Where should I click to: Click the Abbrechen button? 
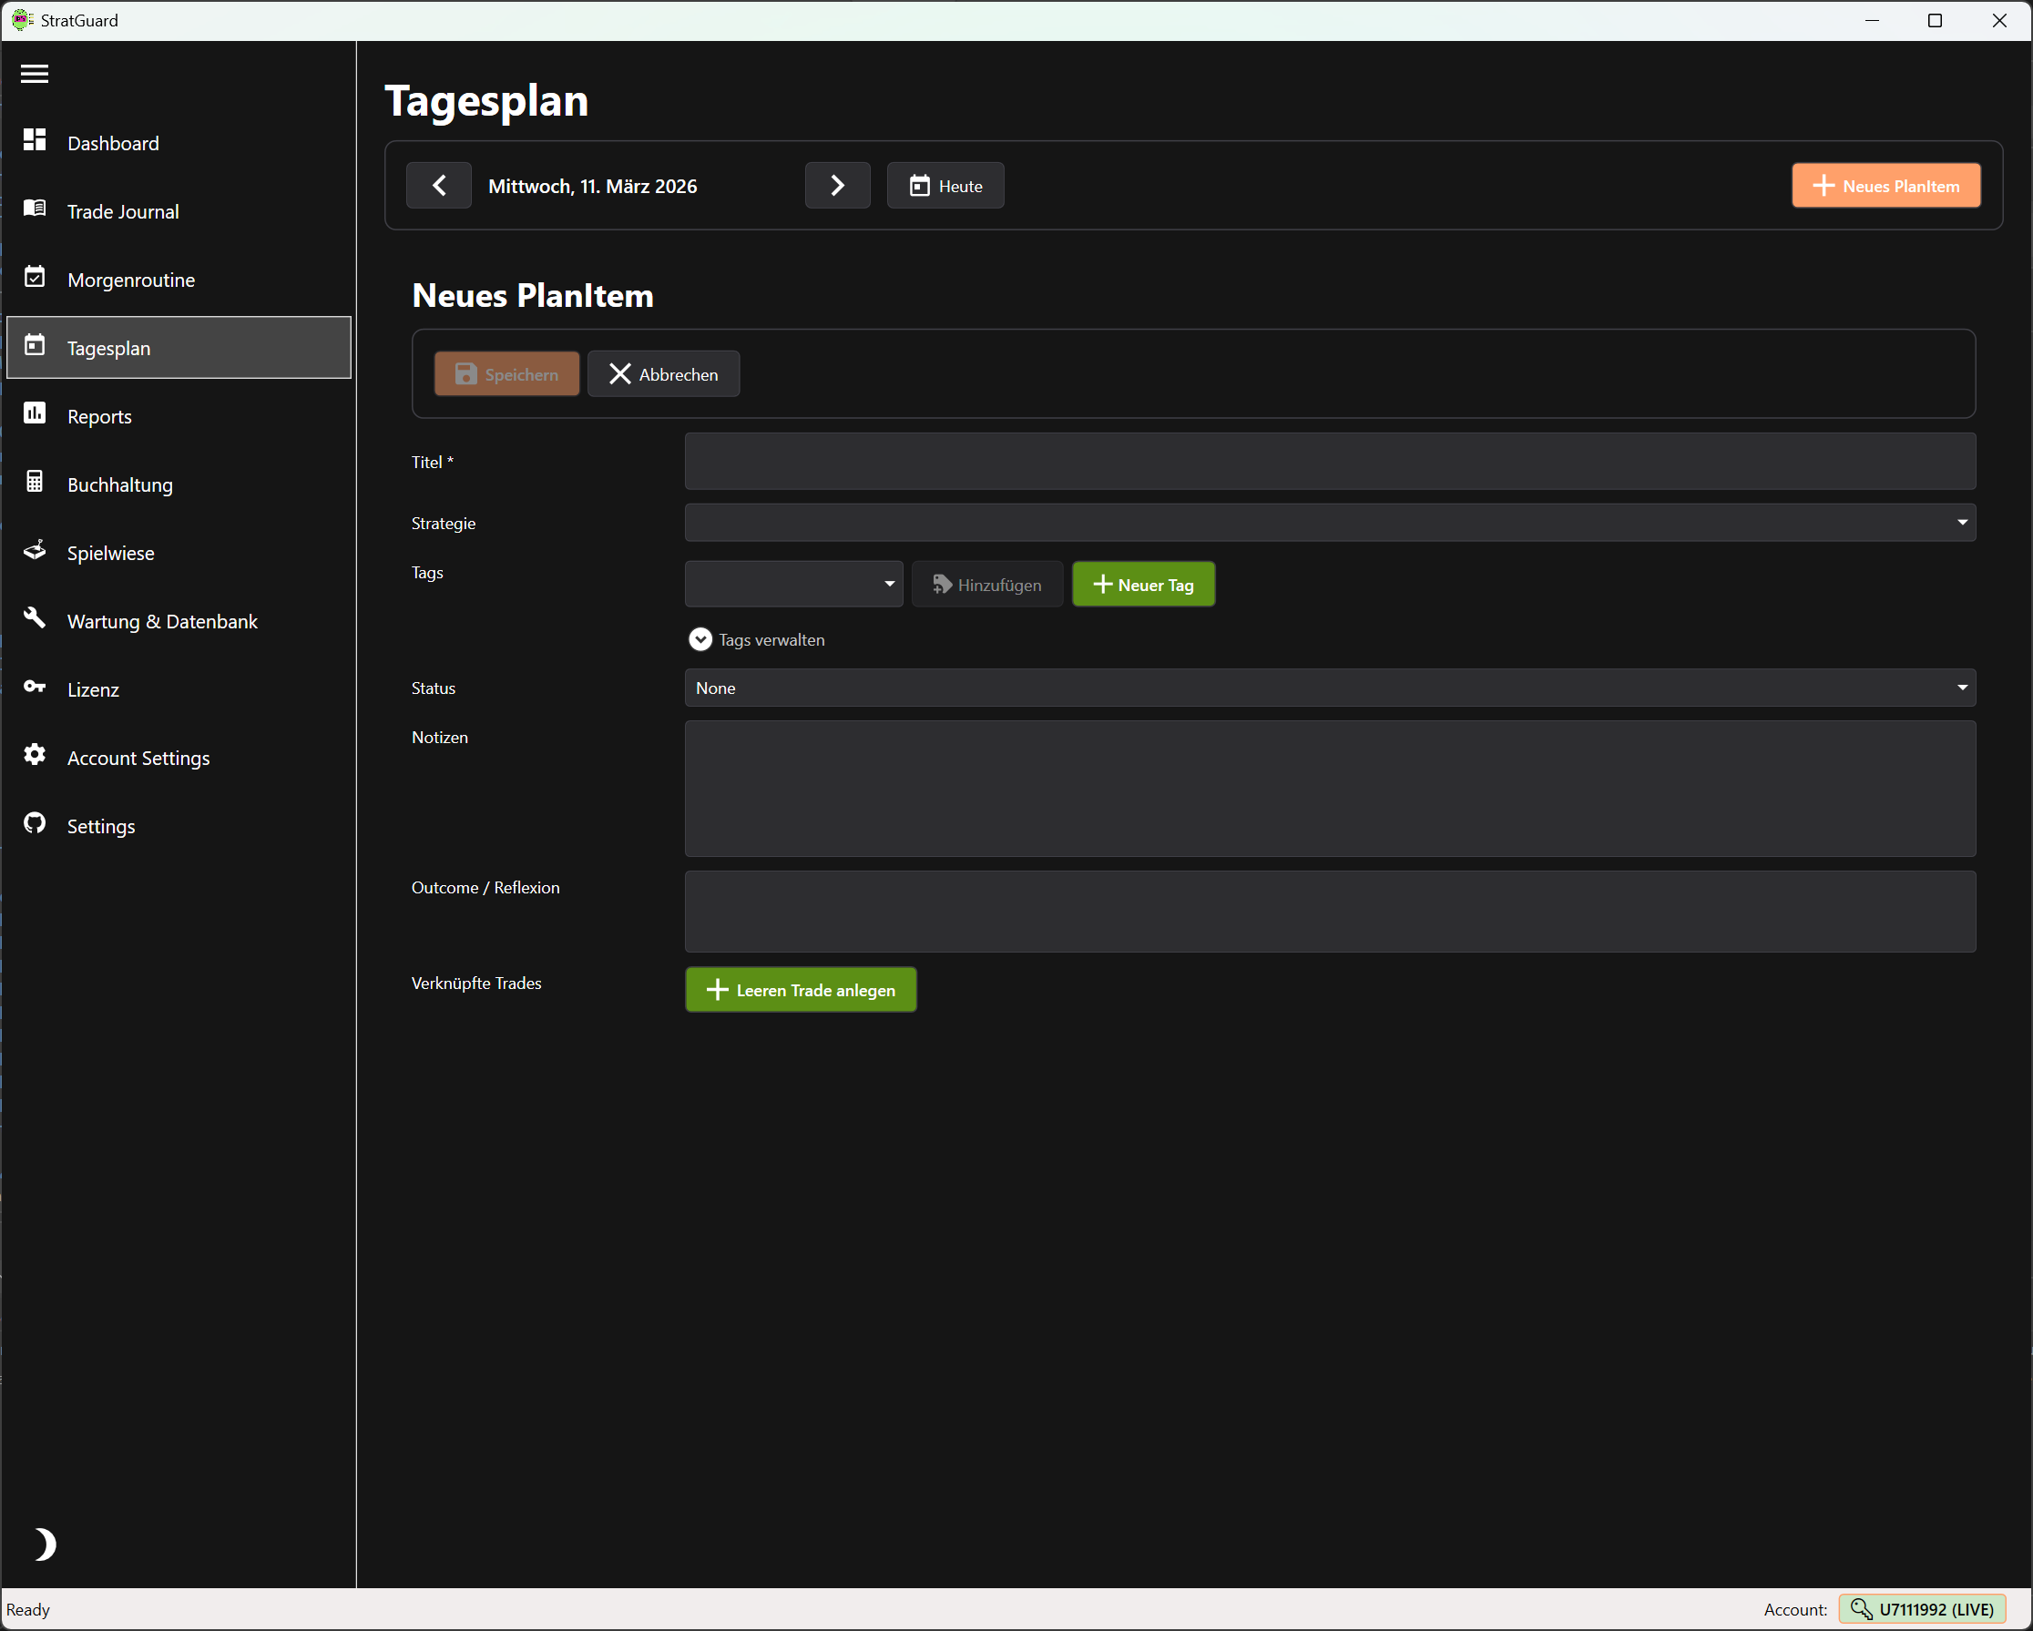coord(663,374)
